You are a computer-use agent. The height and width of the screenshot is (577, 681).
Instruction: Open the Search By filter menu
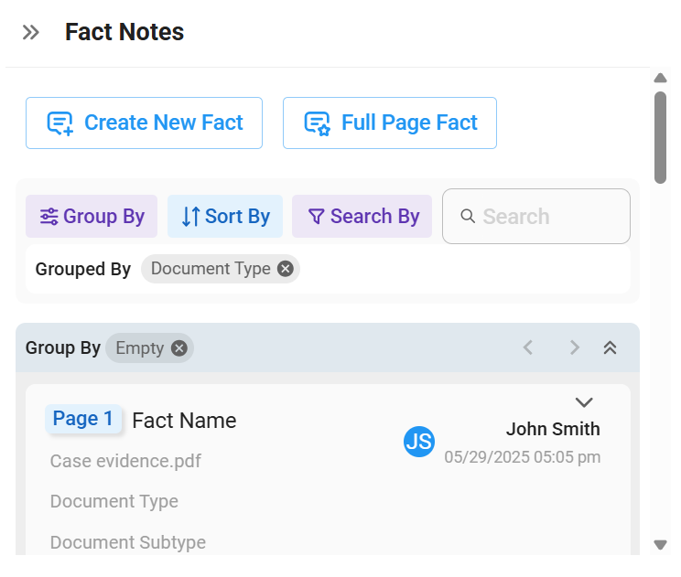pos(362,216)
